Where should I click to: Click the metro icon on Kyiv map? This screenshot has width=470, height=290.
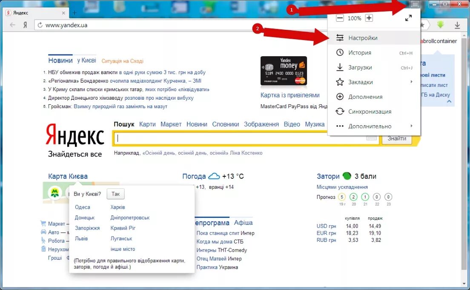54,192
